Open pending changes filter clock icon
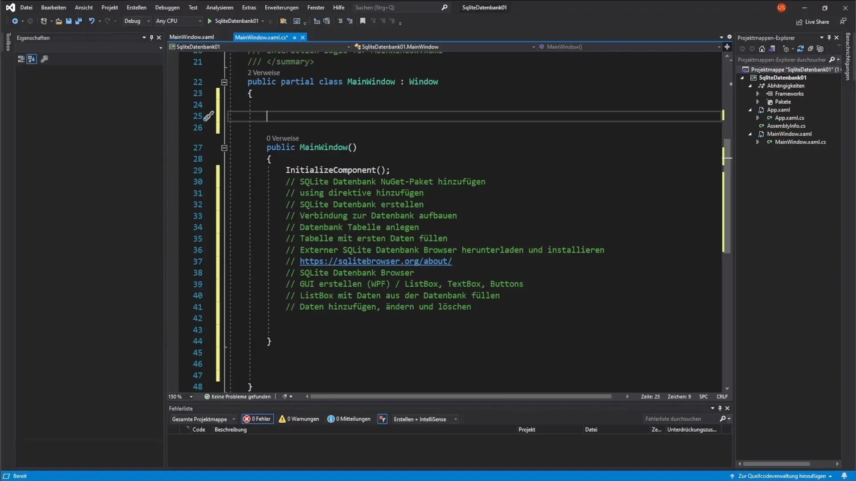856x481 pixels. 786,49
